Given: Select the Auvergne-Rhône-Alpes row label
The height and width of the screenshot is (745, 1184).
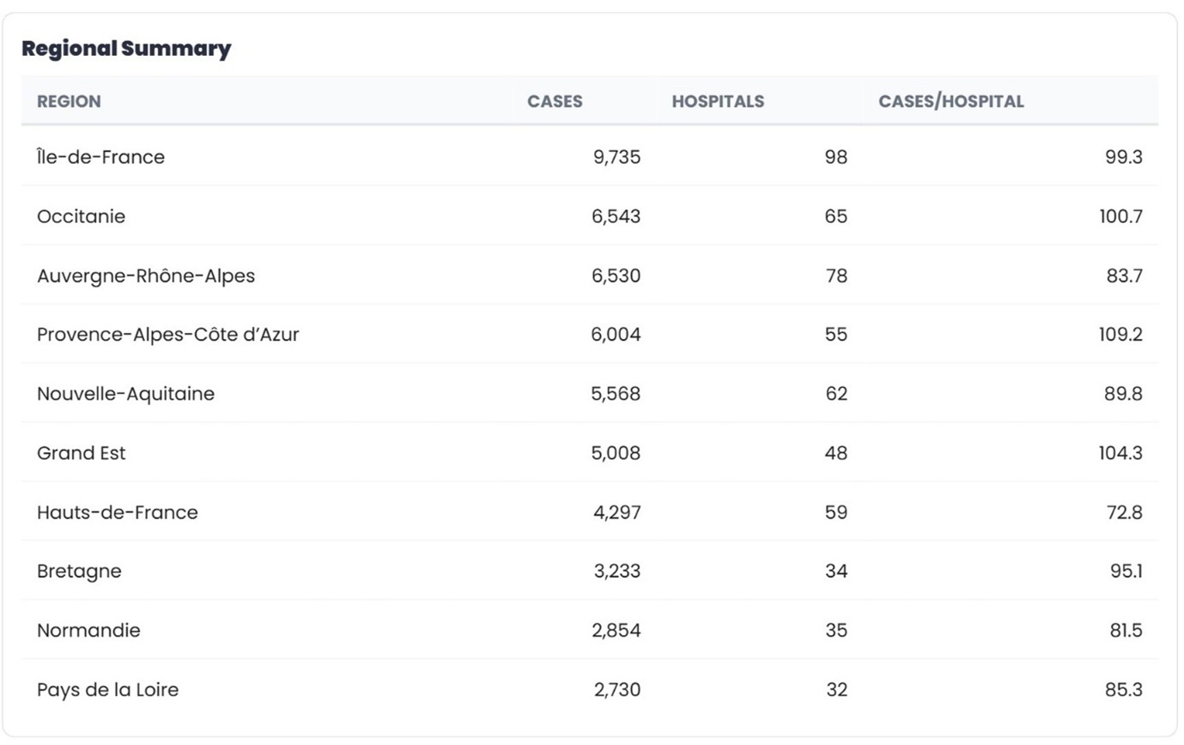Looking at the screenshot, I should (x=146, y=276).
